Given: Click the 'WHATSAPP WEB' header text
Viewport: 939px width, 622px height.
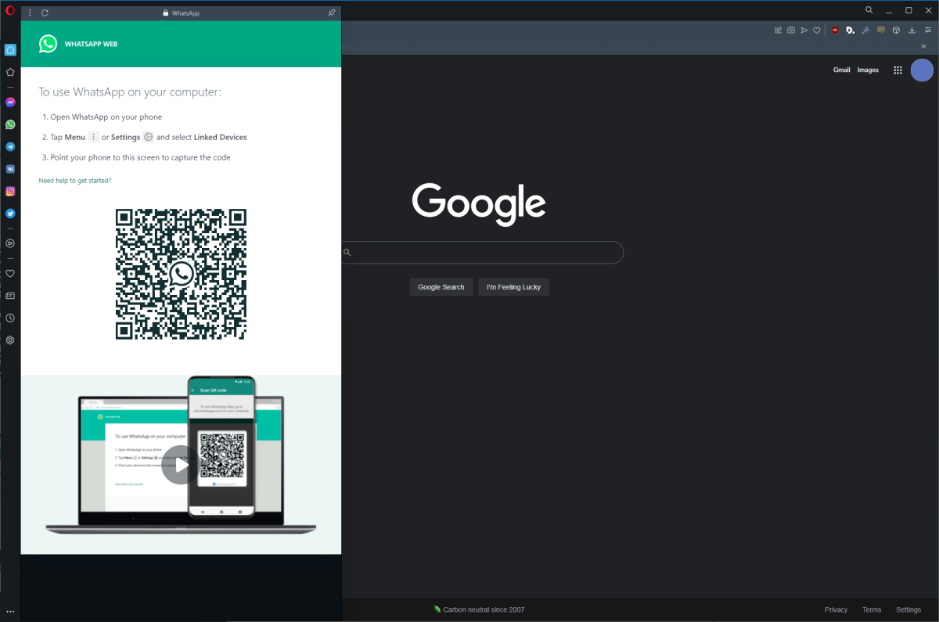Looking at the screenshot, I should [91, 45].
